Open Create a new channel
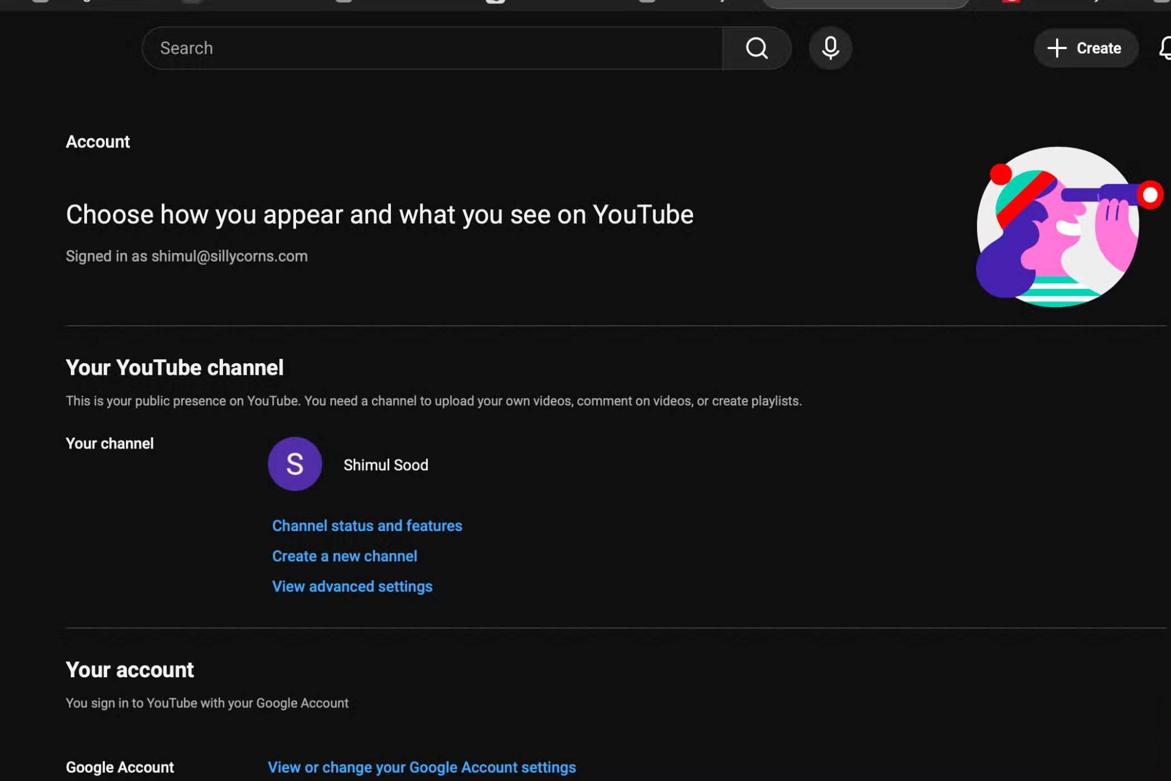 [x=344, y=556]
